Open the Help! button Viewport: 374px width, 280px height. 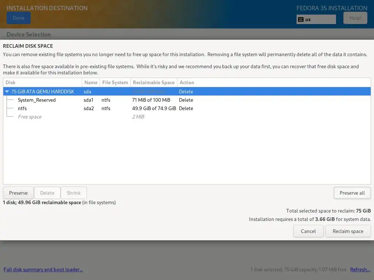coord(355,18)
